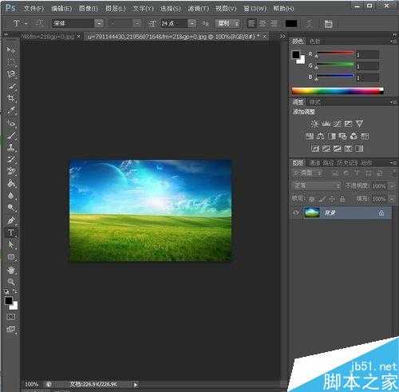Viewport: 399px width, 392px height.
Task: Open the Filter menu
Action: (x=198, y=9)
